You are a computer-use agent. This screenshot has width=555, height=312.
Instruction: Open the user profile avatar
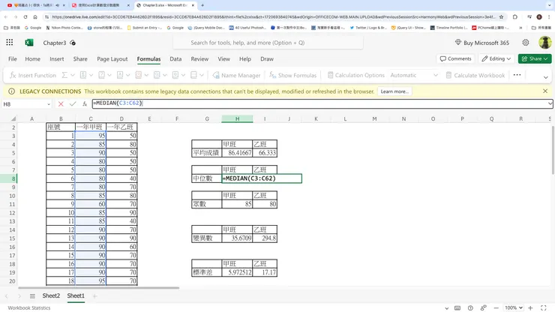point(544,43)
